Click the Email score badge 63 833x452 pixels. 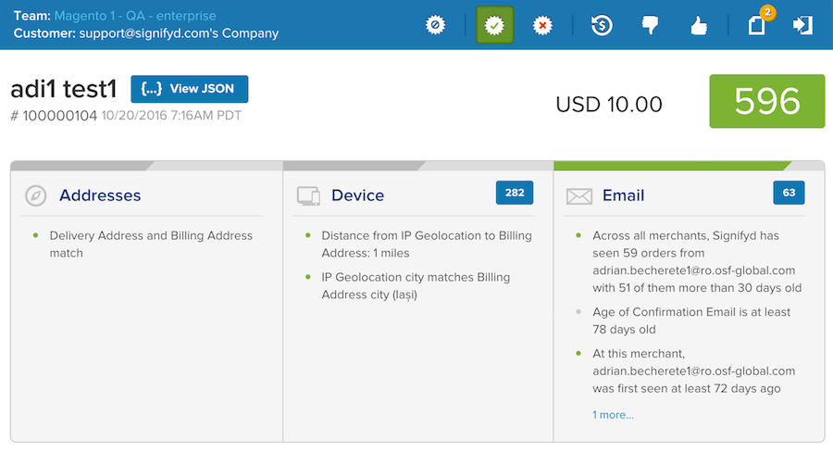[789, 193]
